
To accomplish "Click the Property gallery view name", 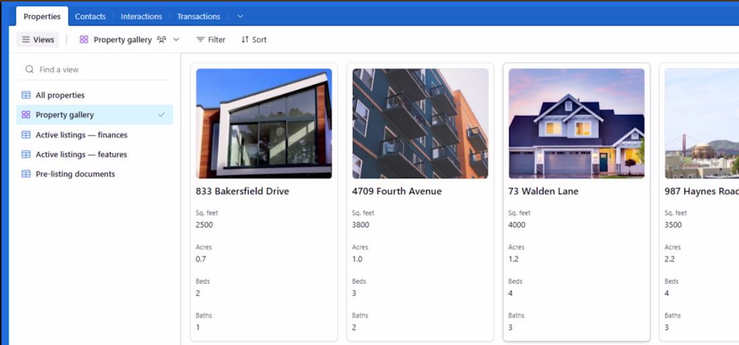I will (x=122, y=40).
